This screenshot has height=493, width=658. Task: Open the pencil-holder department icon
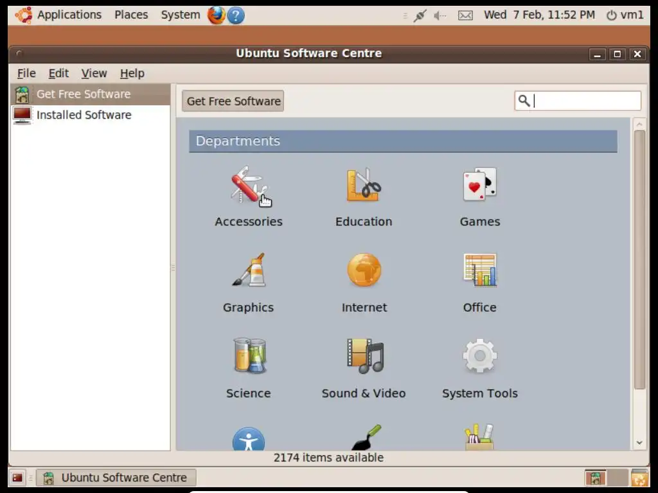tap(479, 437)
